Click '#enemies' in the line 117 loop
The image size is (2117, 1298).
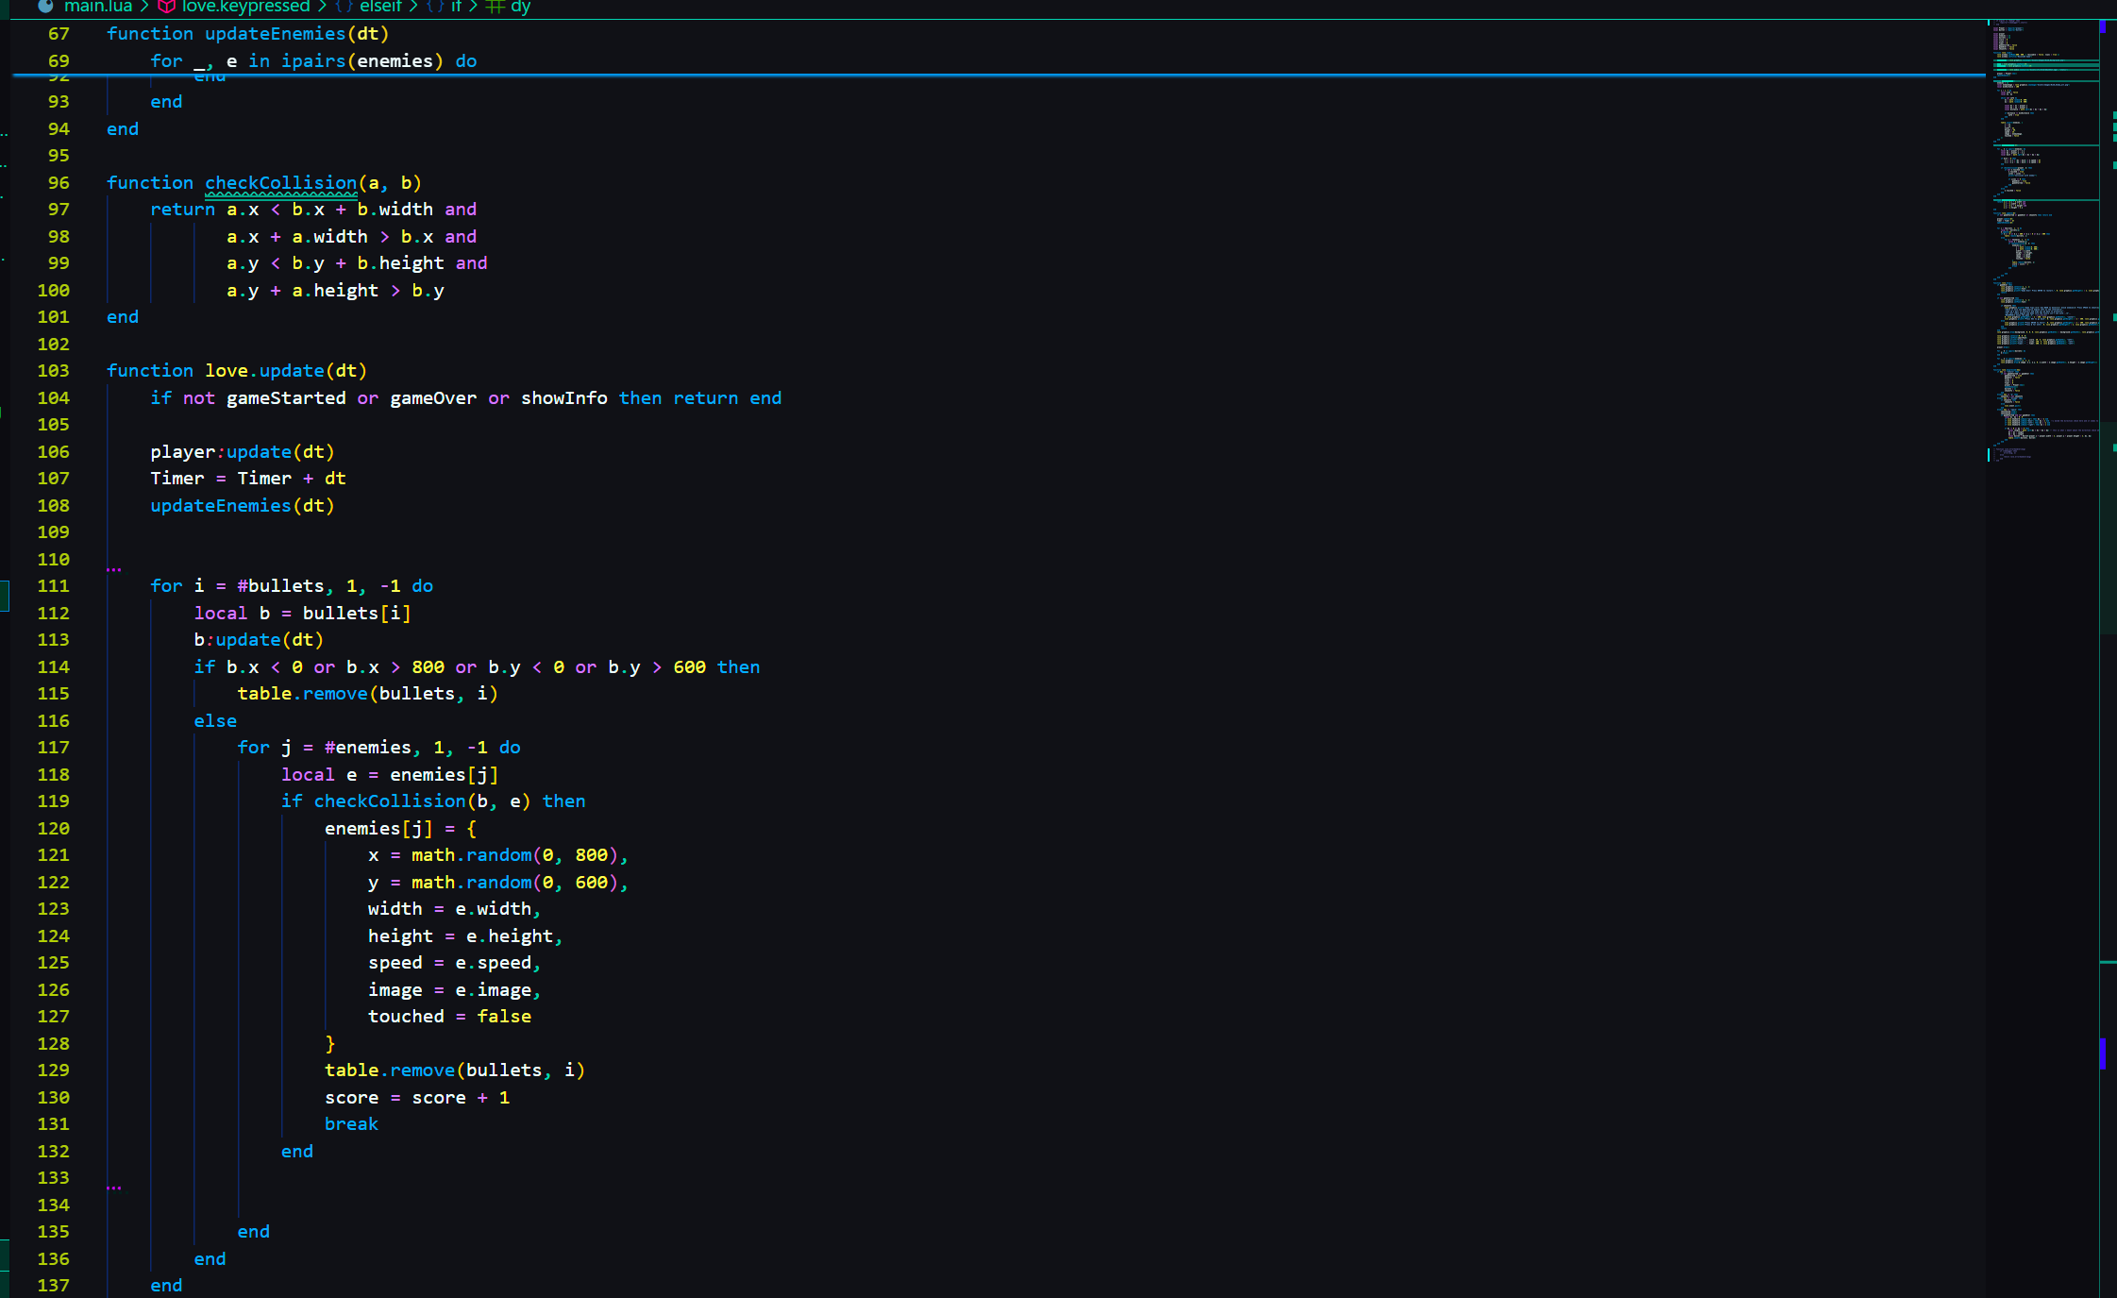click(368, 748)
